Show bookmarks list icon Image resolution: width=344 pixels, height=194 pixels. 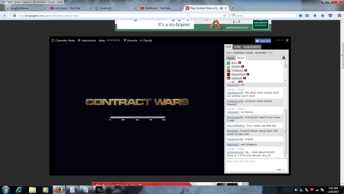coord(307,16)
